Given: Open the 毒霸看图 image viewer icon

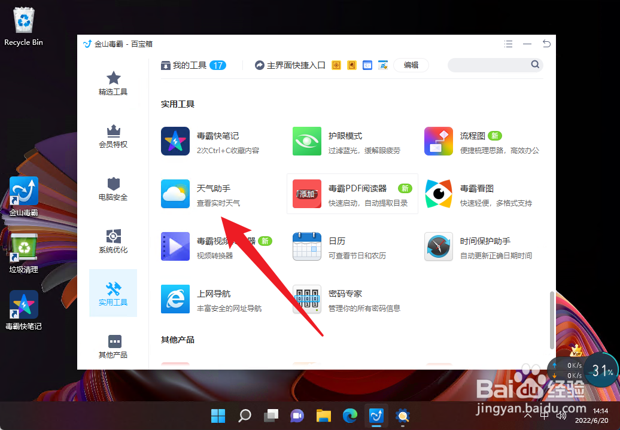Looking at the screenshot, I should [439, 194].
